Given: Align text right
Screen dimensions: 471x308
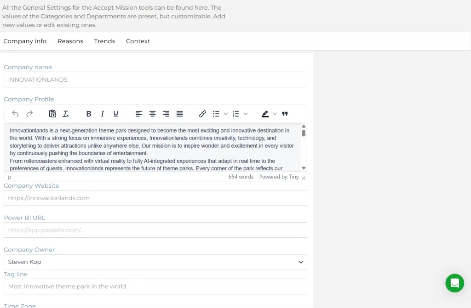Looking at the screenshot, I should [166, 114].
